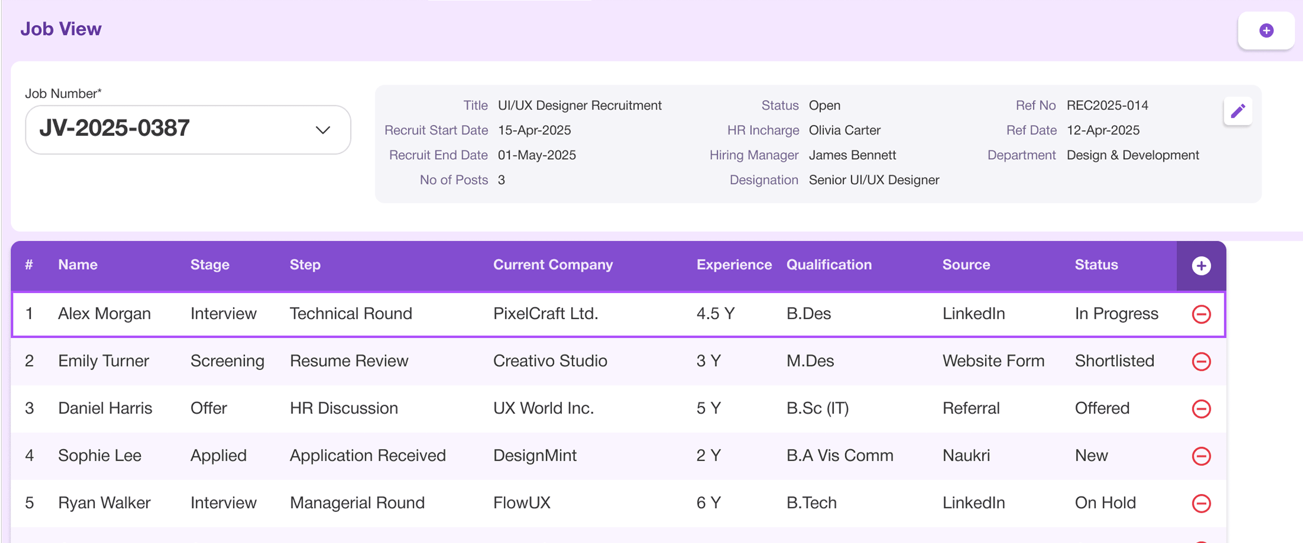Click the title UI/UX Designer Recruitment
The image size is (1303, 543).
pyautogui.click(x=579, y=105)
